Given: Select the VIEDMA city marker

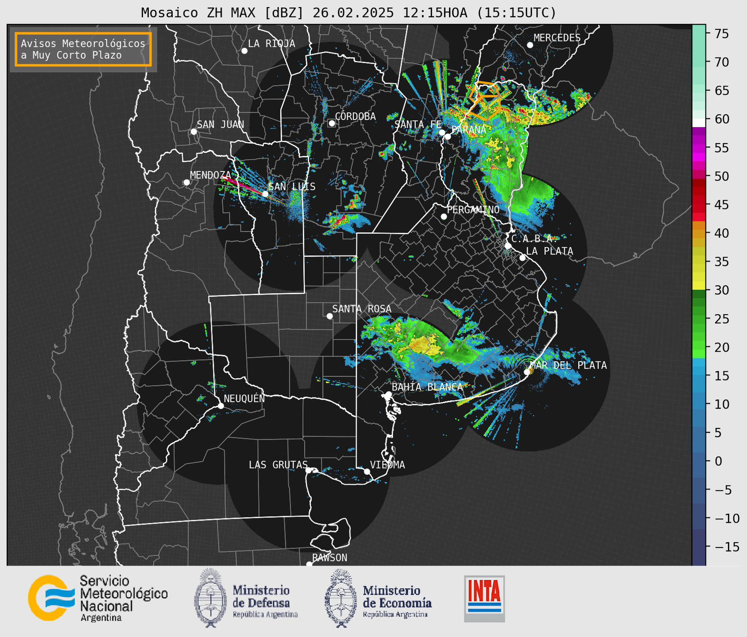Looking at the screenshot, I should [x=367, y=471].
